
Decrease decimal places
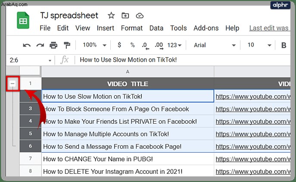click(145, 46)
